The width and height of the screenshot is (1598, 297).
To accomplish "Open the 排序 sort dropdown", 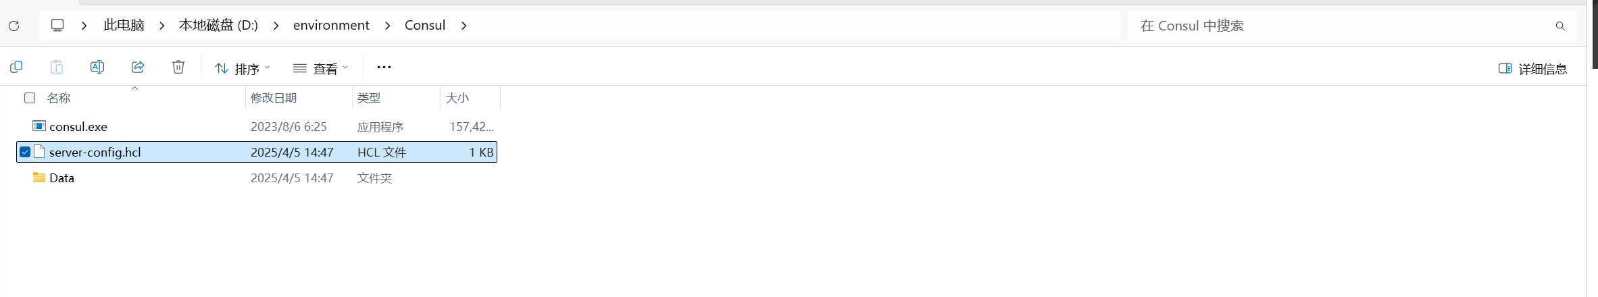I will [242, 68].
